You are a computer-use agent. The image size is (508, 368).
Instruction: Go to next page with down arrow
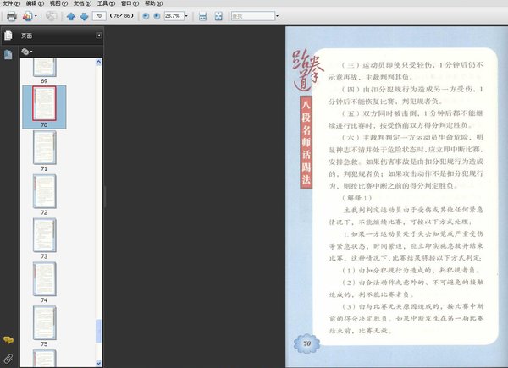pos(84,16)
